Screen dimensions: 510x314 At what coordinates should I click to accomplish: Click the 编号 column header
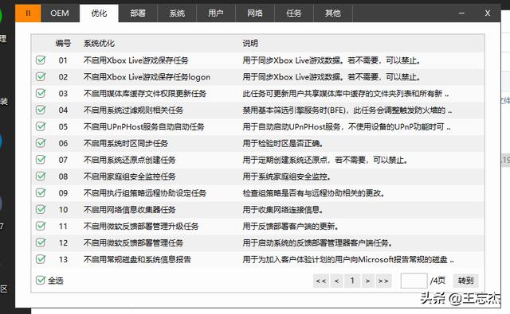[63, 43]
